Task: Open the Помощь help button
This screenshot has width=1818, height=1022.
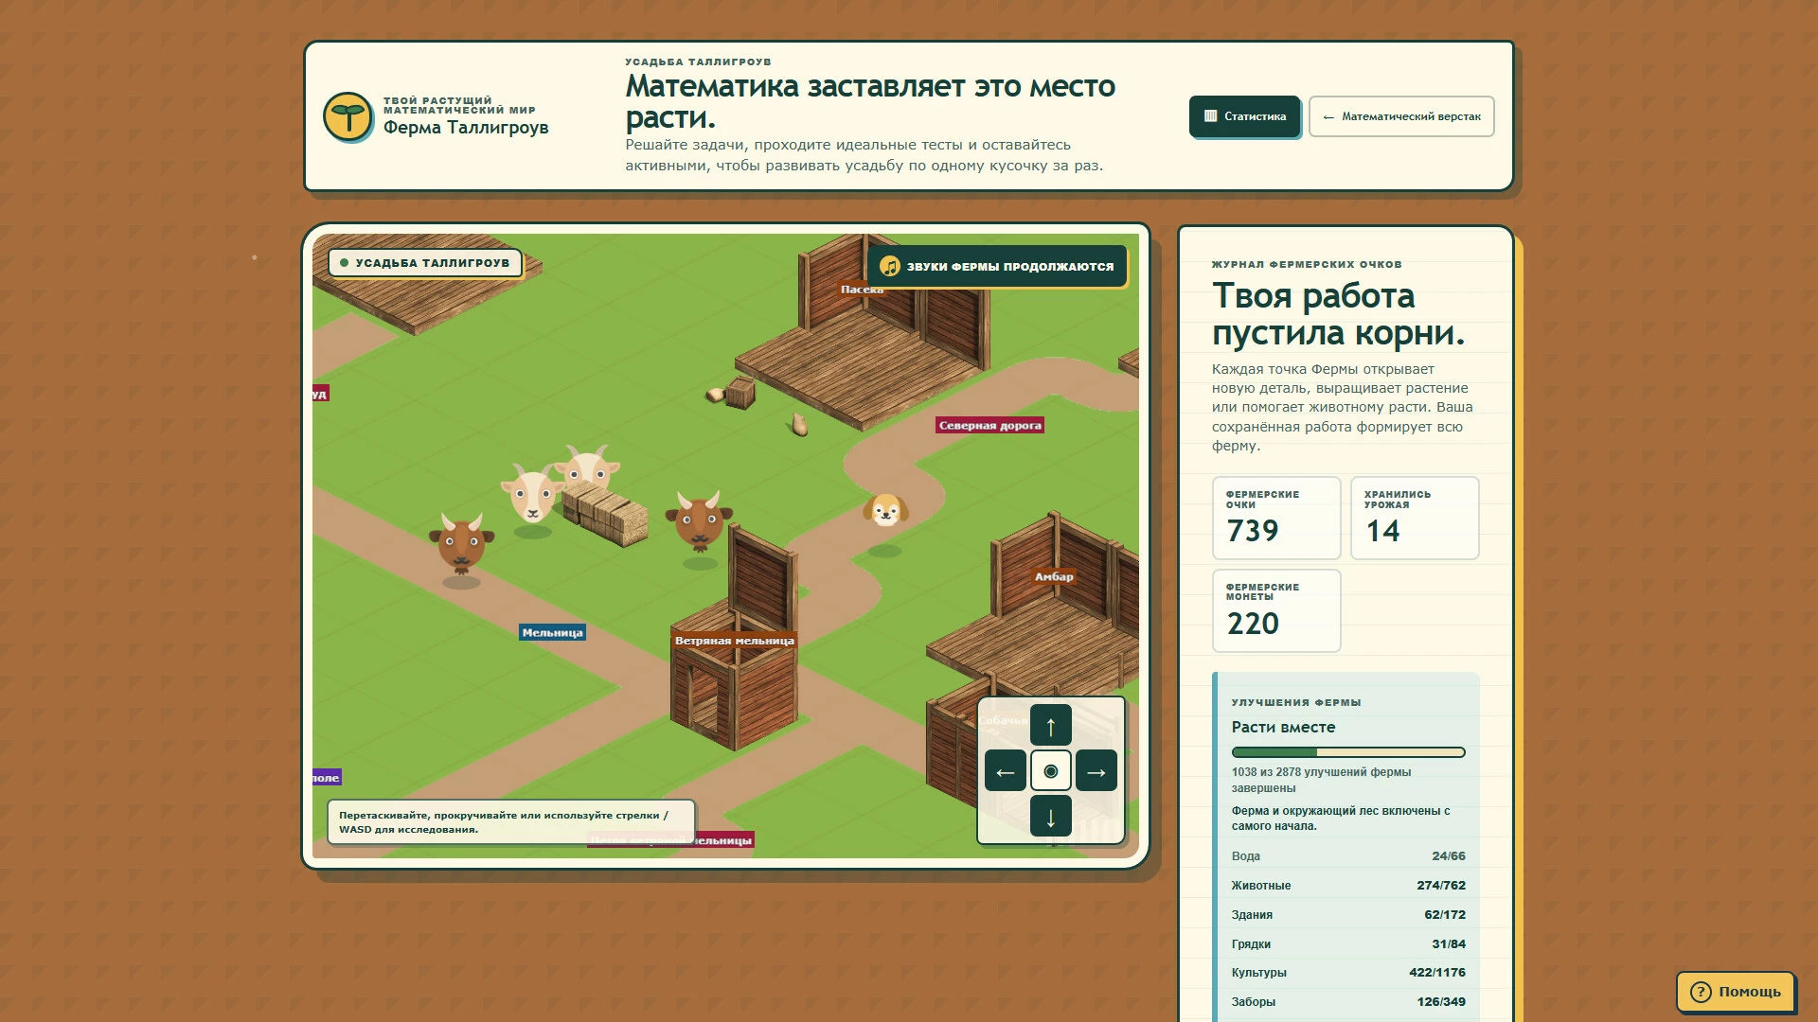Action: click(1736, 992)
